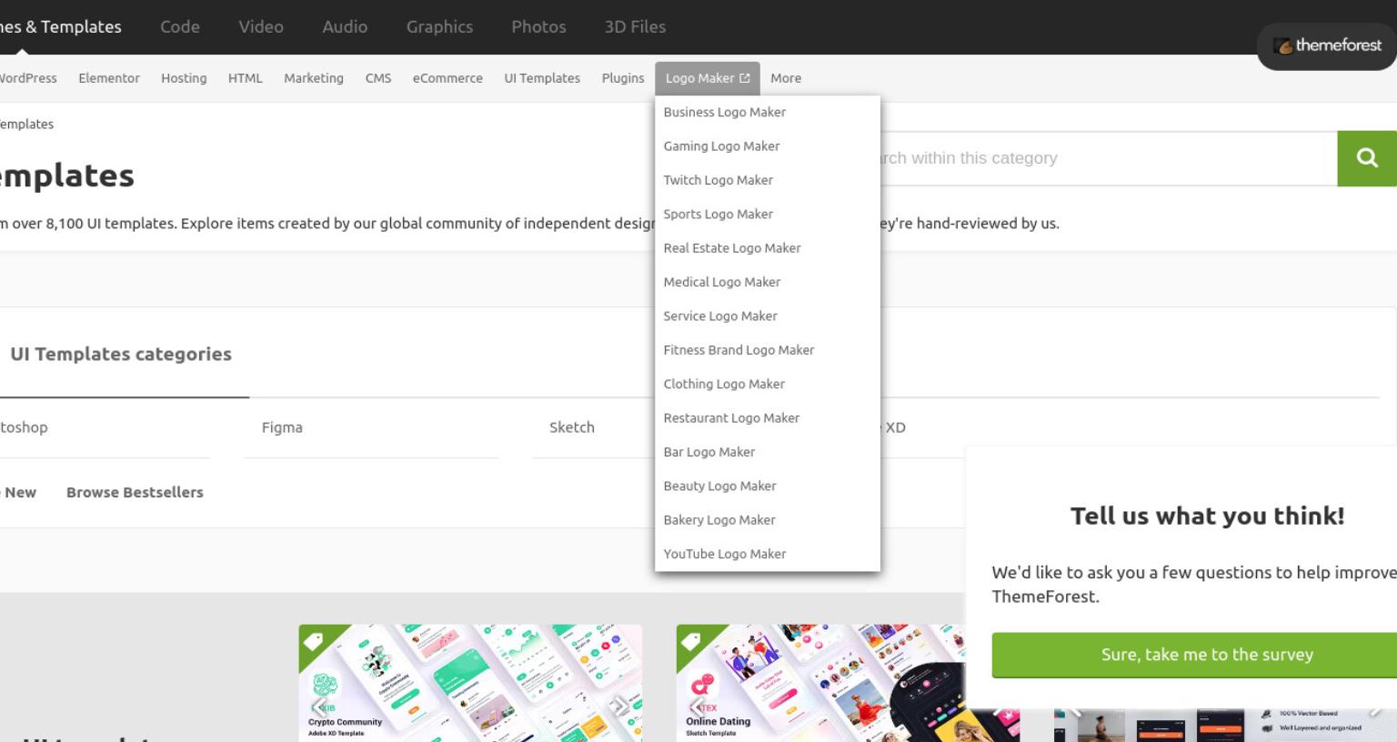This screenshot has height=742, width=1397.
Task: Select the CMS subcategory
Action: (378, 78)
